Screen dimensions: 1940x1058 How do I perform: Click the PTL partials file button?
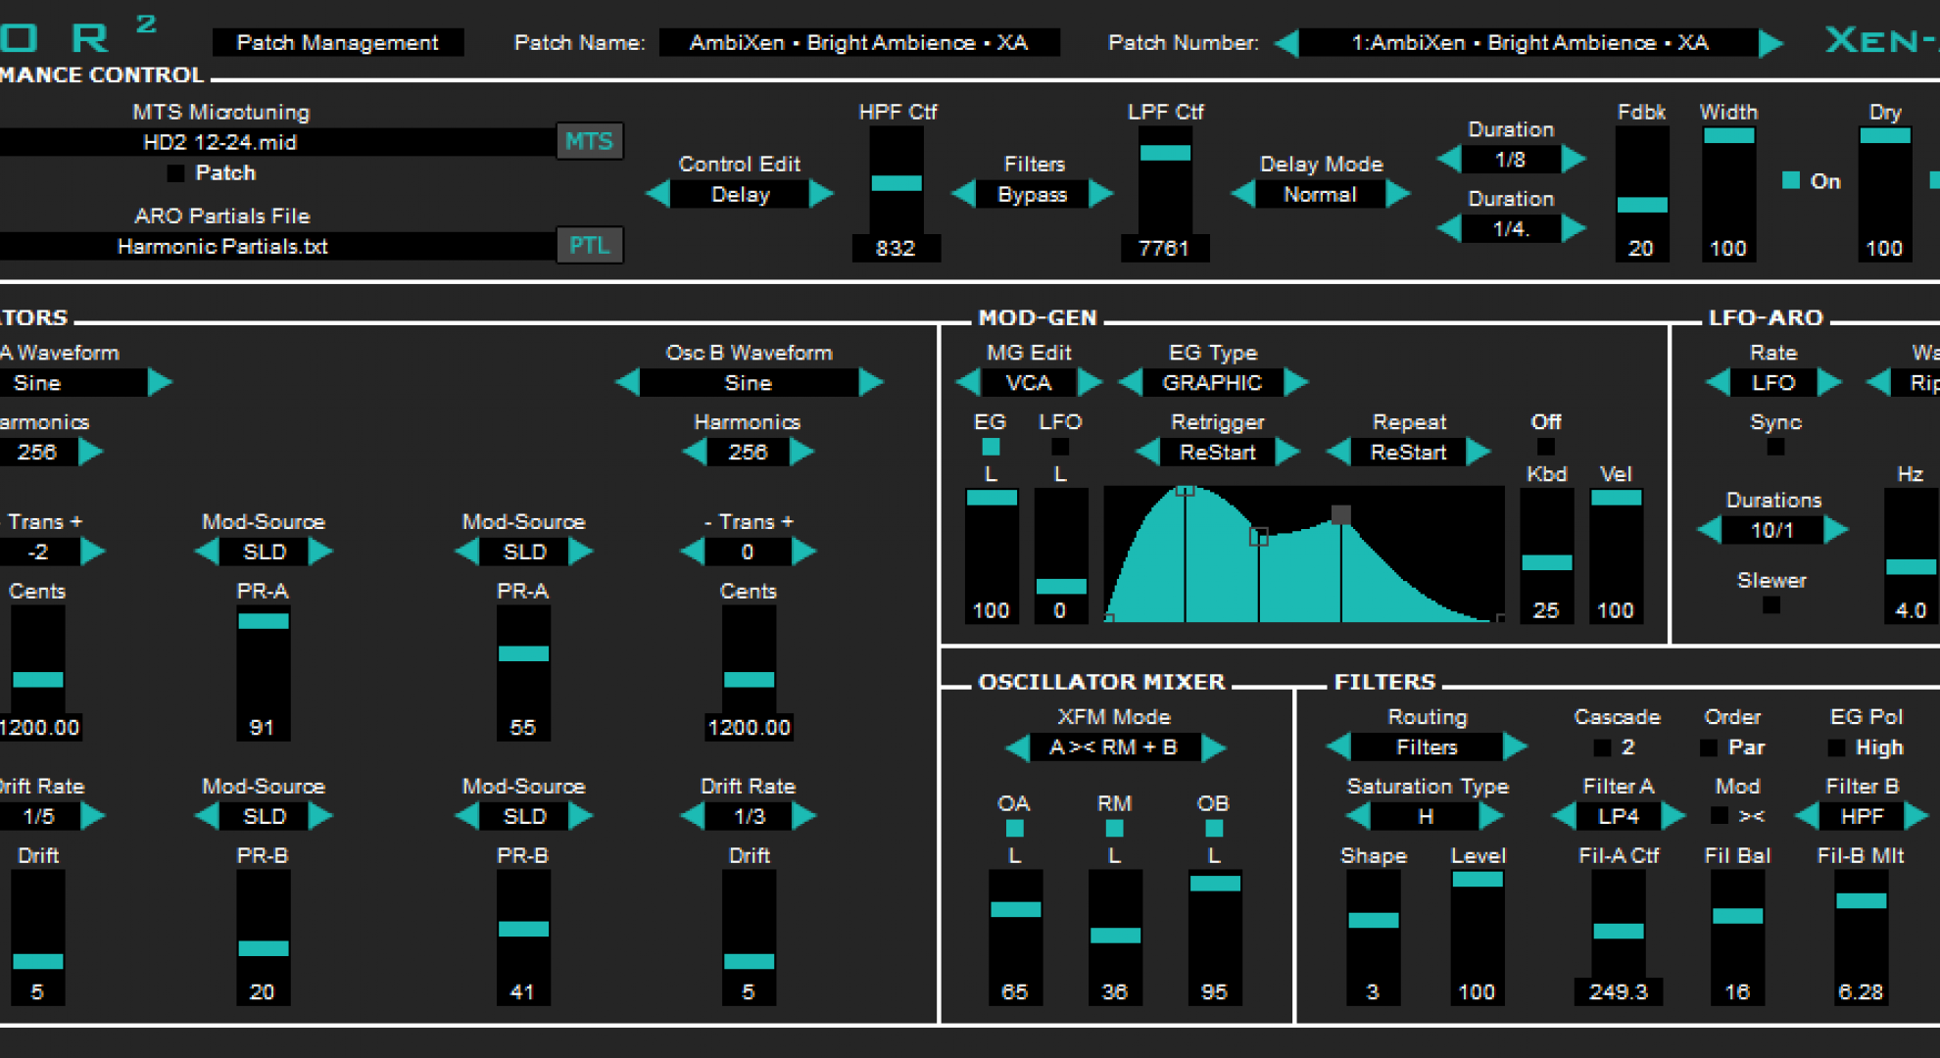click(589, 245)
